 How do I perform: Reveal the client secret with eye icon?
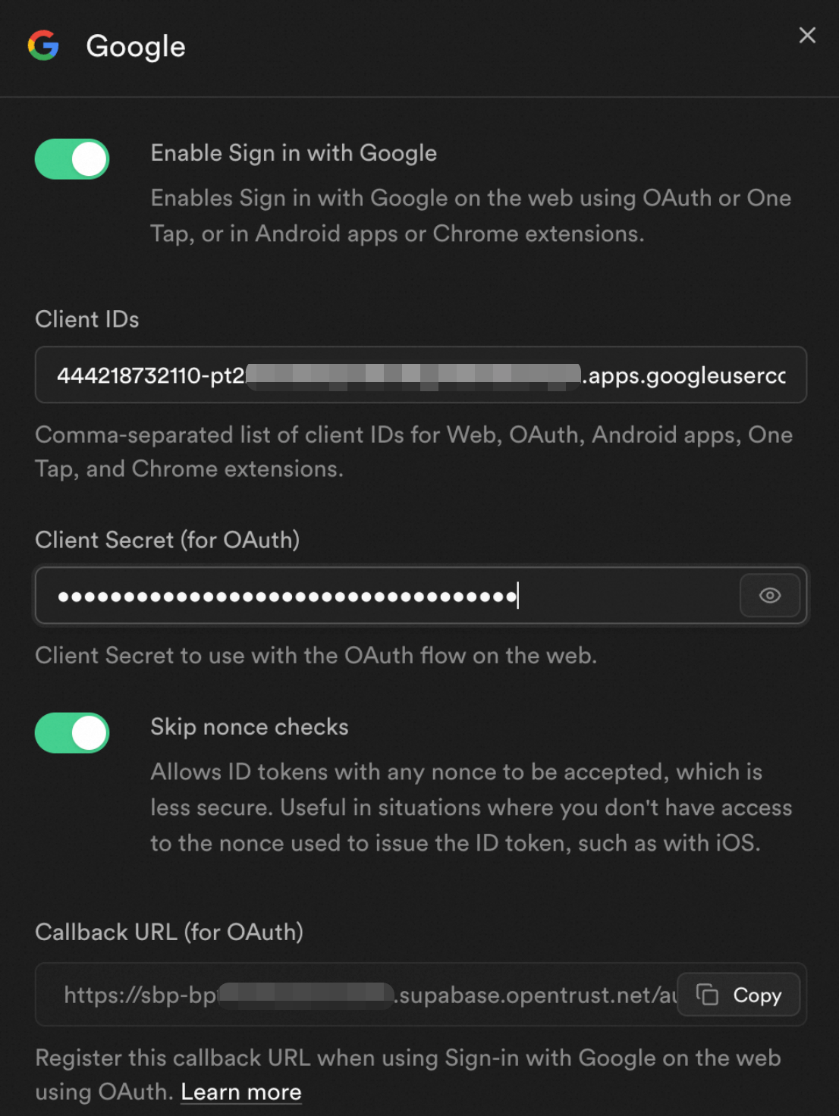click(x=770, y=596)
